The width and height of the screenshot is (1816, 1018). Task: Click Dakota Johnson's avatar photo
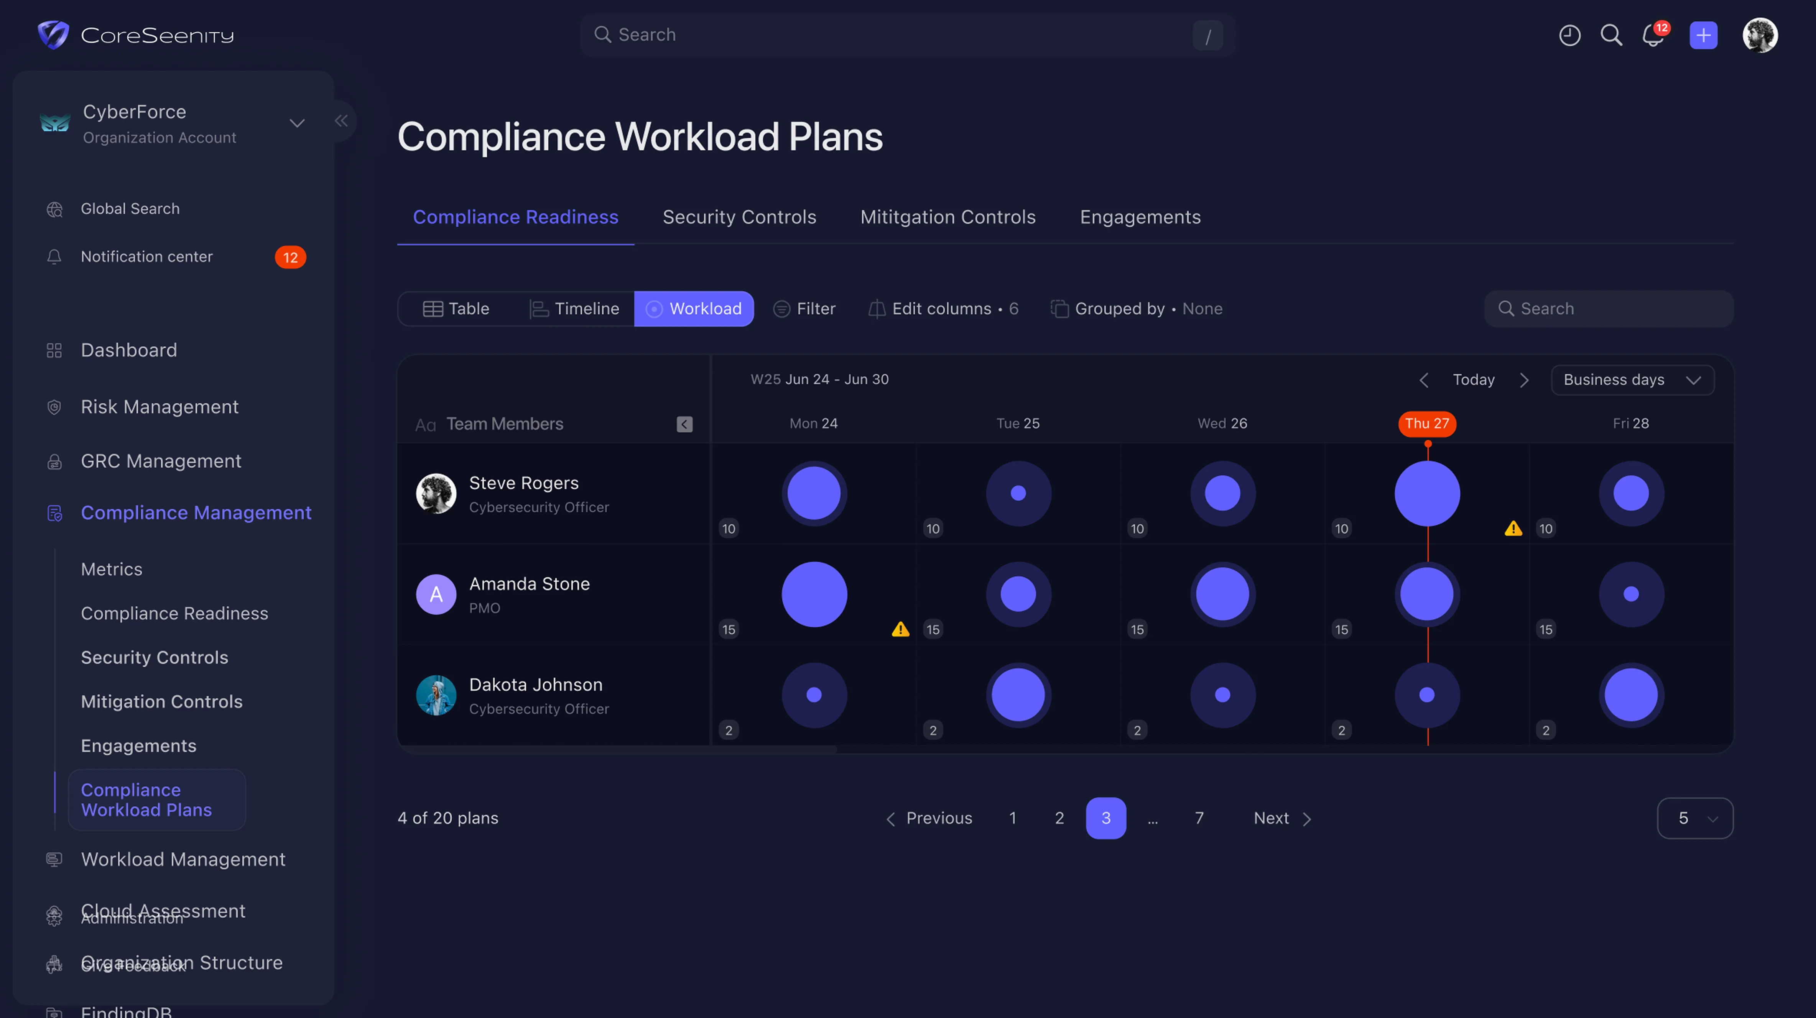[x=436, y=695]
